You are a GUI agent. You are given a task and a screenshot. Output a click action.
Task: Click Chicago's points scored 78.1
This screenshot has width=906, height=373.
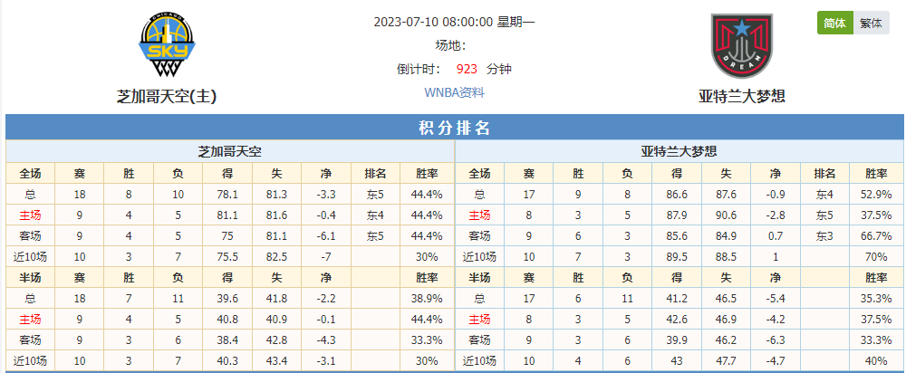[227, 195]
